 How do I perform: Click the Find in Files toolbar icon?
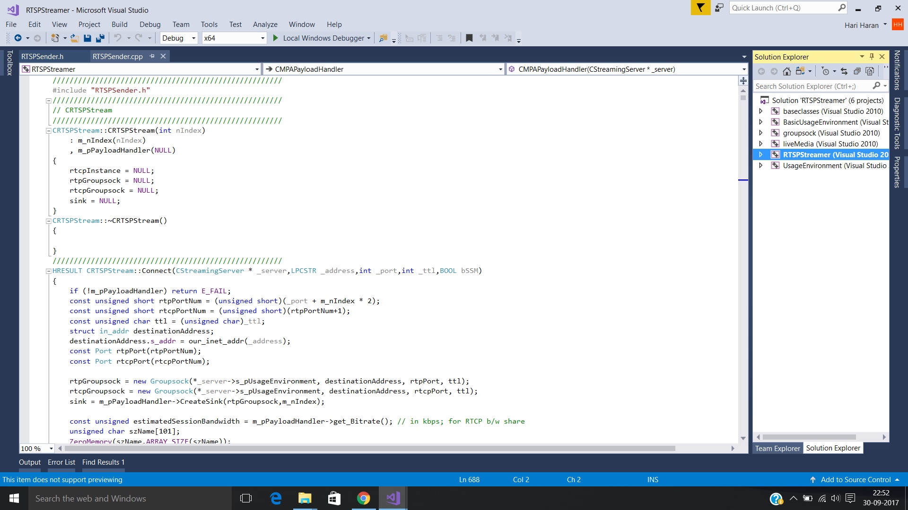coord(383,38)
